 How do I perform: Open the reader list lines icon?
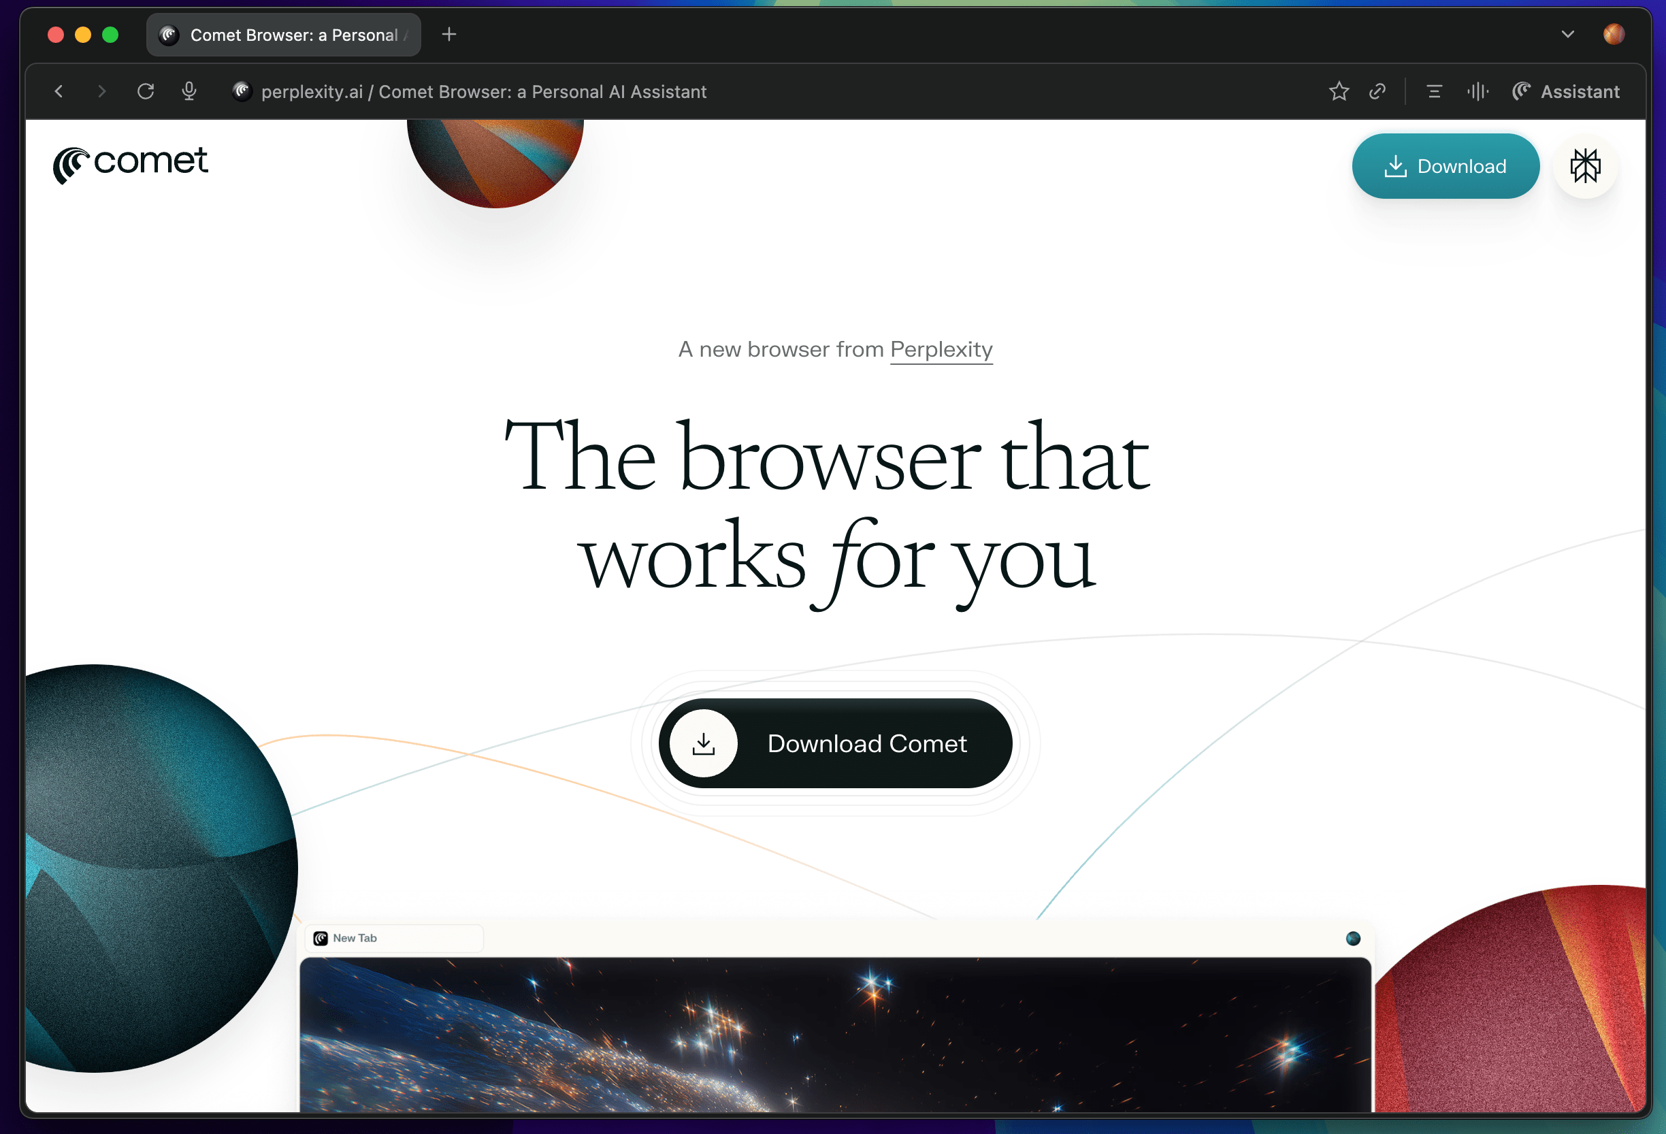pyautogui.click(x=1434, y=91)
